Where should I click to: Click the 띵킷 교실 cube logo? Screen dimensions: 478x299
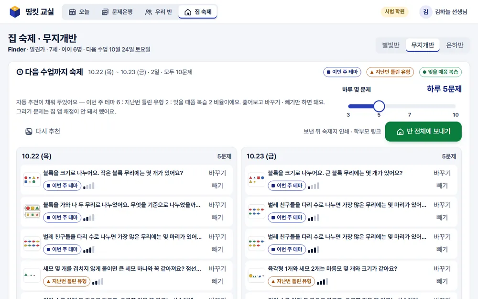click(x=15, y=12)
